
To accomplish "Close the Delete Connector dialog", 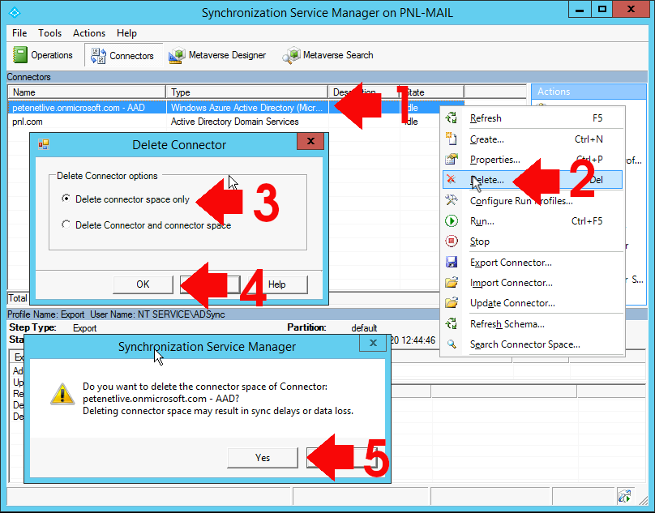I will tap(310, 141).
